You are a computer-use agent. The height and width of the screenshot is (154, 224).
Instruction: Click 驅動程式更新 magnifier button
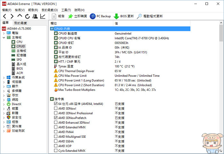(x=149, y=16)
